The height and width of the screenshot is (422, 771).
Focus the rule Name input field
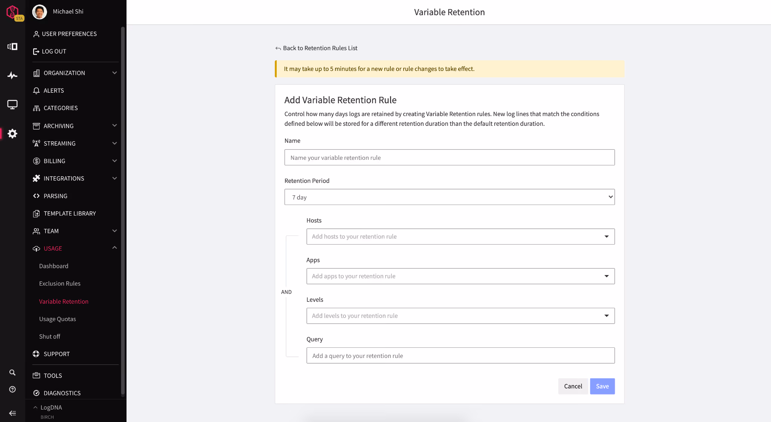tap(449, 157)
